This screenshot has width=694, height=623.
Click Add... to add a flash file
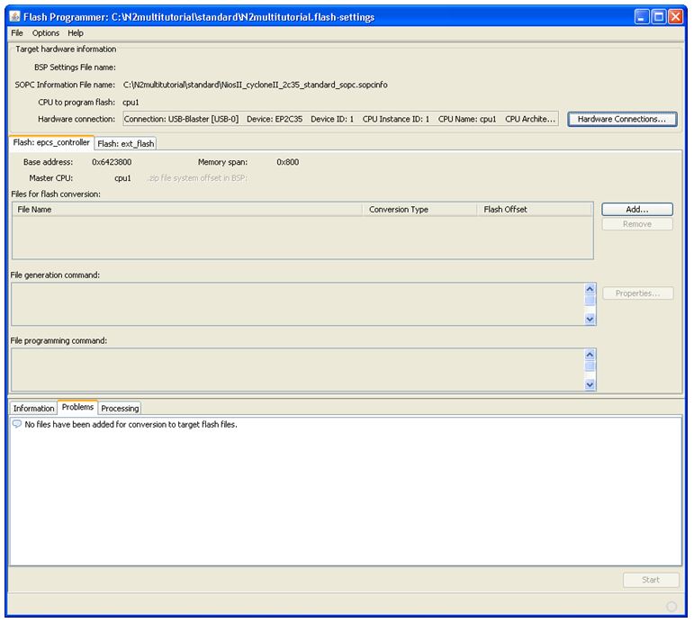(636, 209)
